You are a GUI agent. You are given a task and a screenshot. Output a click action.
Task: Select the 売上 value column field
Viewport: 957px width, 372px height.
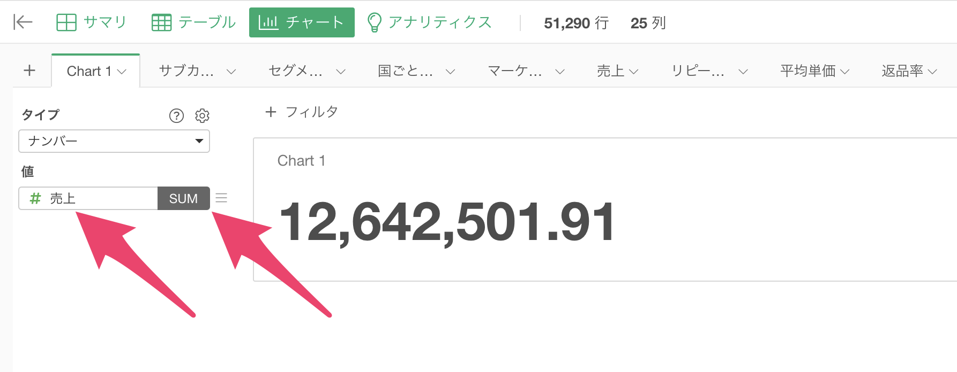point(88,198)
